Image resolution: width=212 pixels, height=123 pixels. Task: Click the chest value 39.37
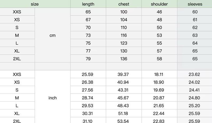123,74
